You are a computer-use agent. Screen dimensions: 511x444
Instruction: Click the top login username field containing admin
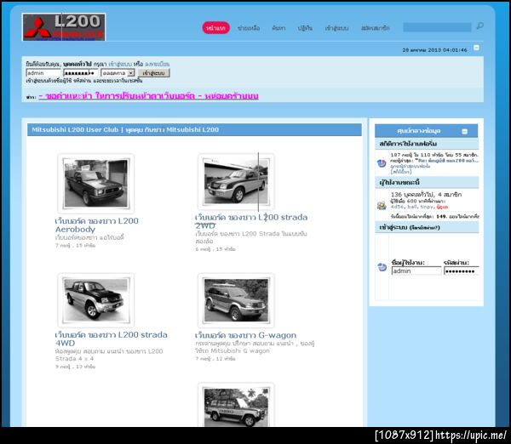(x=43, y=73)
